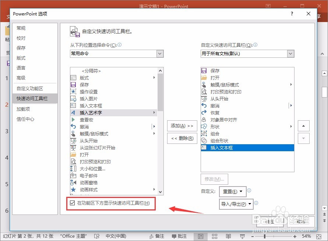Select the 触摸/鼠标模式 icon in the left list
The height and width of the screenshot is (241, 328).
tap(73, 134)
